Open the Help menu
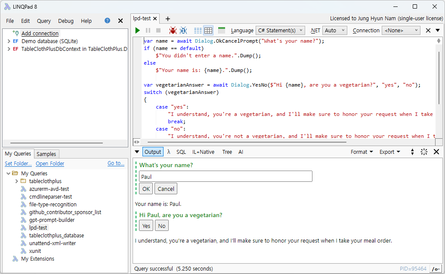 pyautogui.click(x=86, y=21)
